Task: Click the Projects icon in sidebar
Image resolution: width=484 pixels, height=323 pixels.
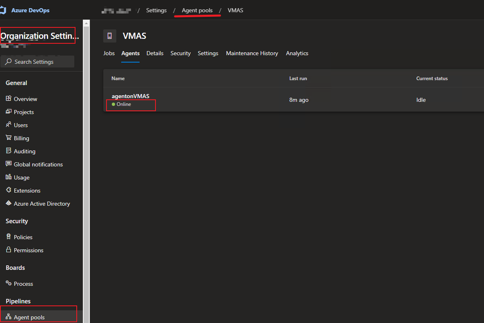Action: click(8, 111)
